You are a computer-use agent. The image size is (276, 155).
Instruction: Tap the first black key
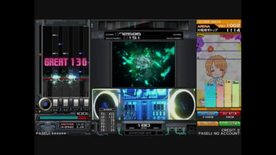tap(61, 102)
